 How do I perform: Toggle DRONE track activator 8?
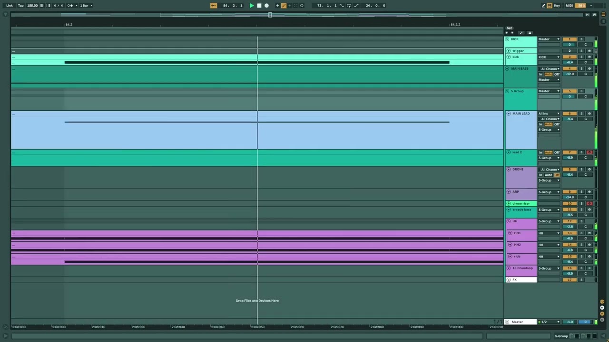tap(570, 169)
